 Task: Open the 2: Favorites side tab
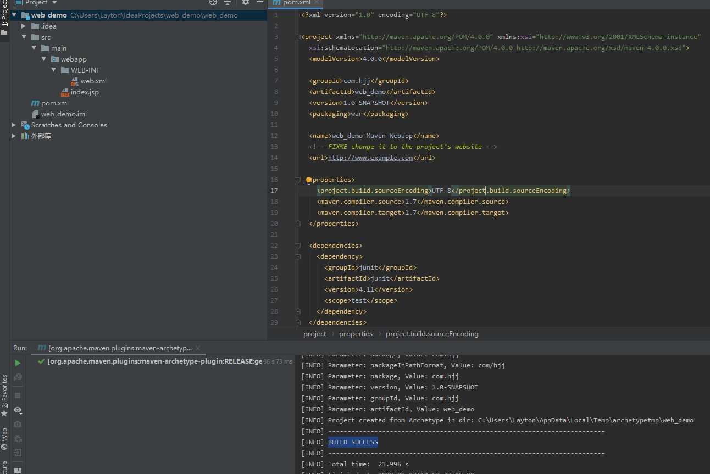tap(4, 395)
